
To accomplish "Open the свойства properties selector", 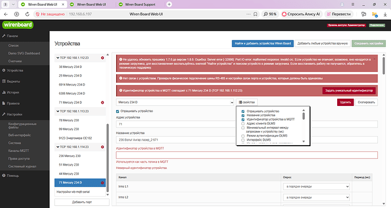I will click(x=246, y=102).
